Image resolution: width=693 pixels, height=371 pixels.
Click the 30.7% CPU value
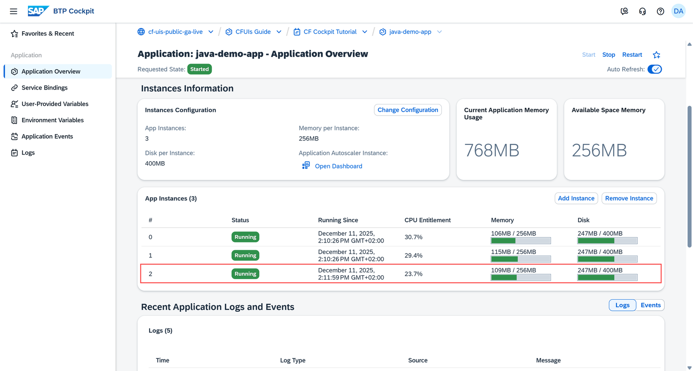point(413,237)
